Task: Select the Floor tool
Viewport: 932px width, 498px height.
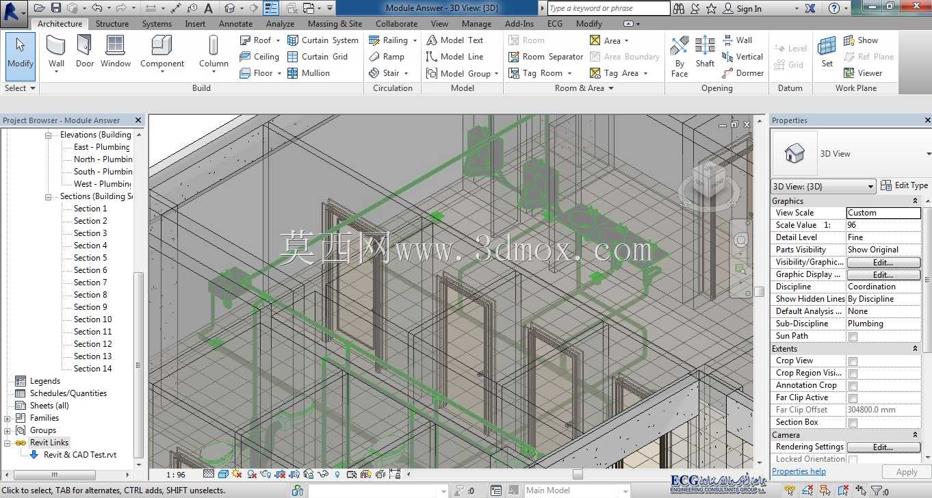Action: (x=261, y=73)
